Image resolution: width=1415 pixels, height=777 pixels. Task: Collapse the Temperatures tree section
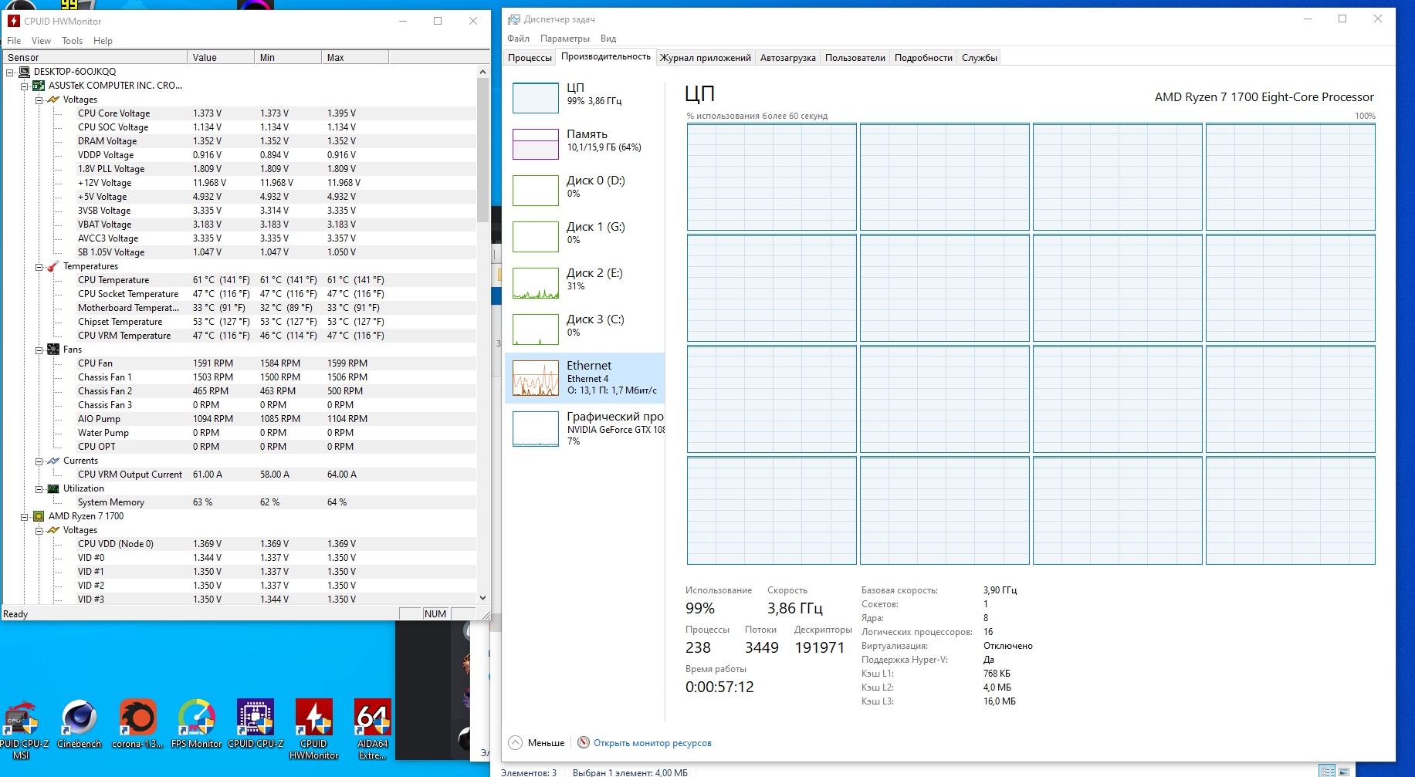tap(39, 267)
